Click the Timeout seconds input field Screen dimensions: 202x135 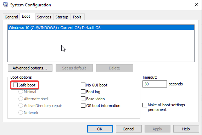click(x=155, y=84)
